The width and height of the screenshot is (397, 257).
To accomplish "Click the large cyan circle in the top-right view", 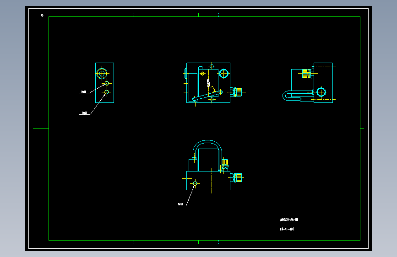I will [x=321, y=92].
